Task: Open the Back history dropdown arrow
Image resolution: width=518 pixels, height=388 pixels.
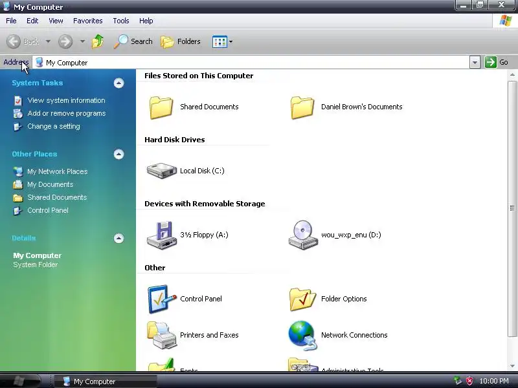Action: [x=48, y=41]
